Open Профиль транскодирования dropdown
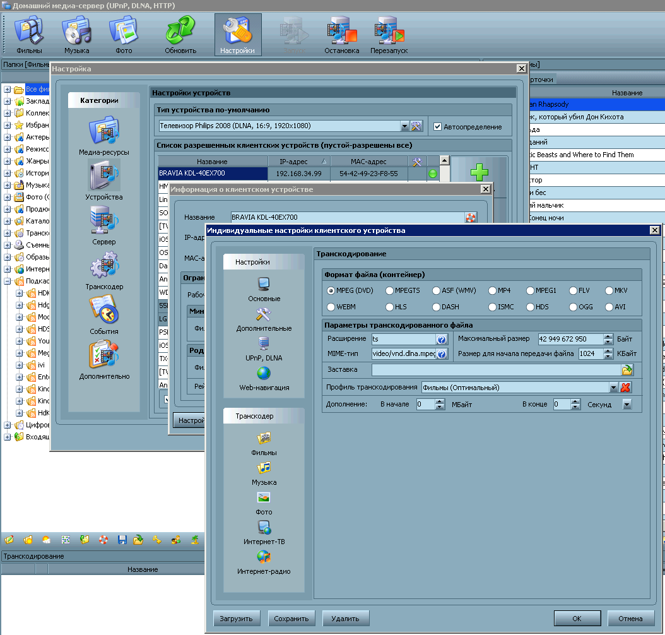665x635 pixels. 613,388
